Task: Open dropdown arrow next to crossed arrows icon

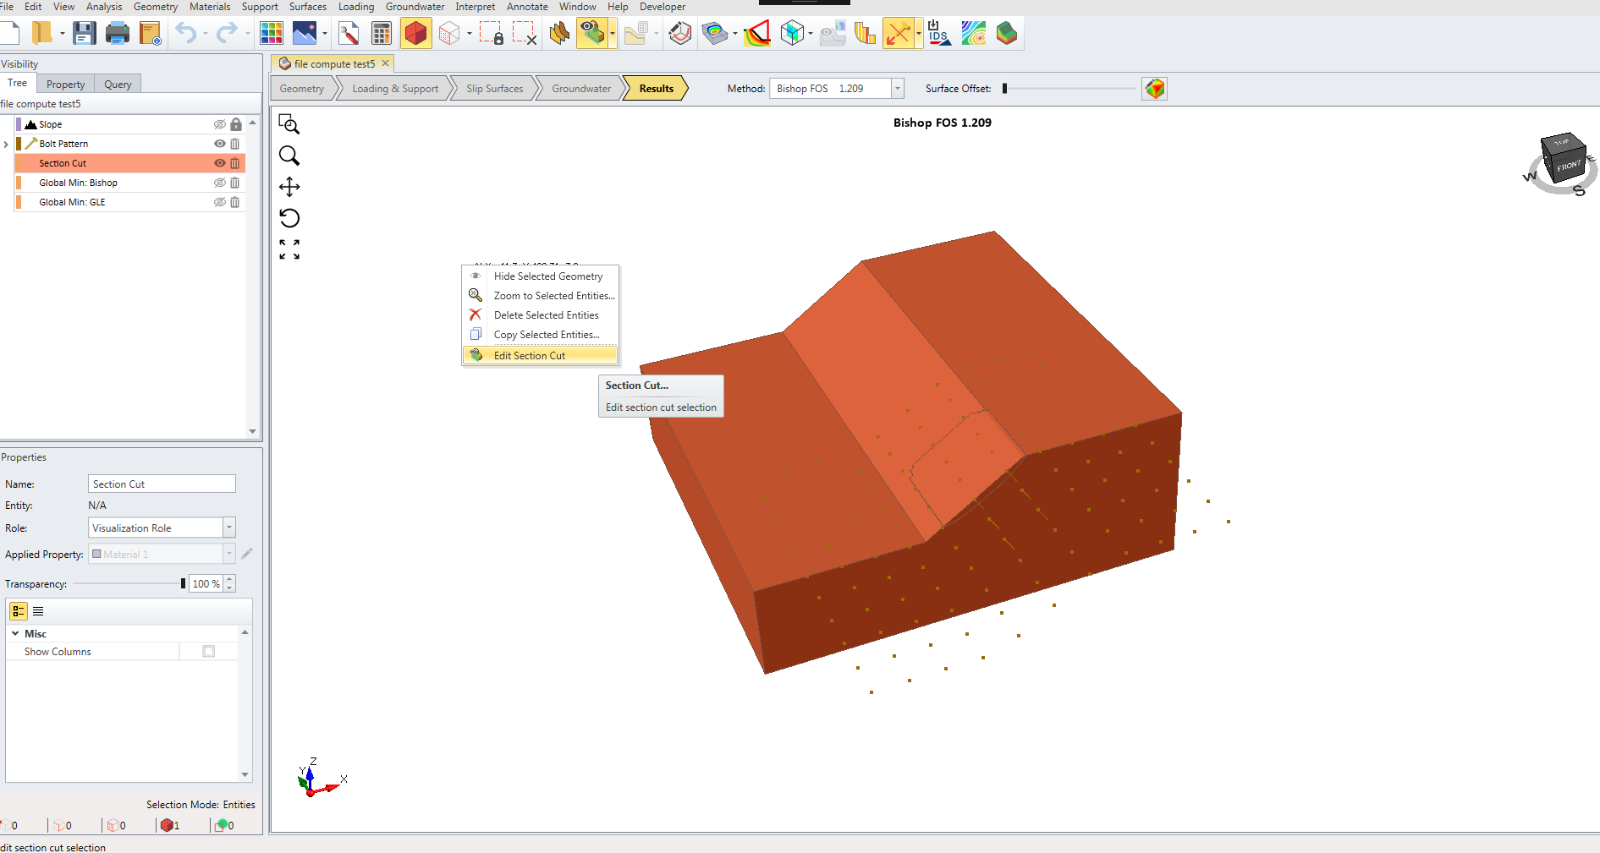Action: [919, 34]
